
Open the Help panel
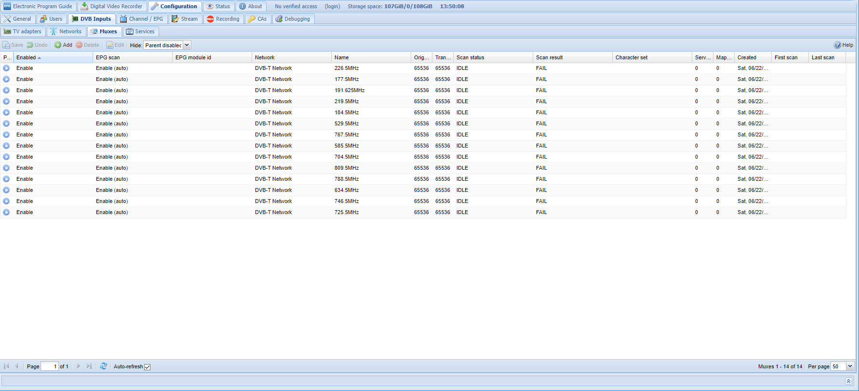(844, 45)
